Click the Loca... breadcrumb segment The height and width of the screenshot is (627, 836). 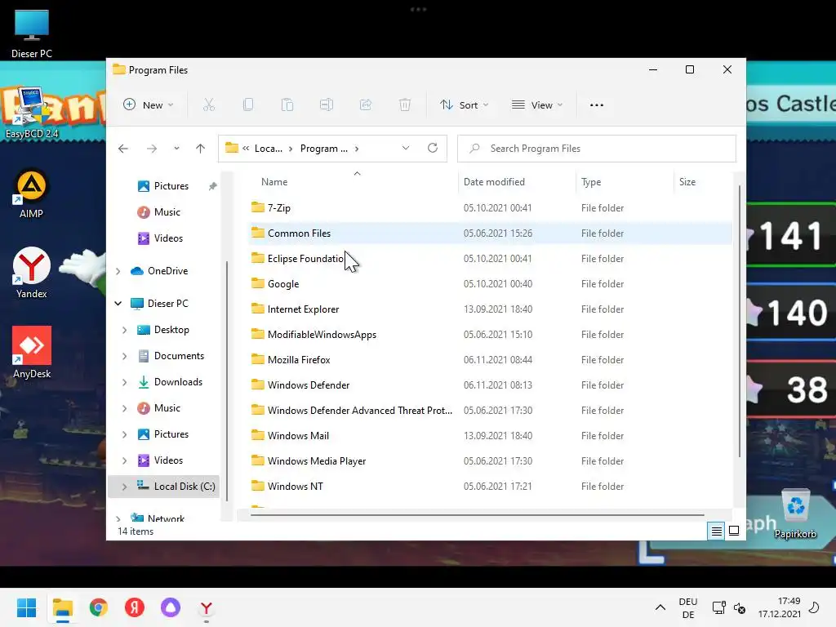point(268,149)
